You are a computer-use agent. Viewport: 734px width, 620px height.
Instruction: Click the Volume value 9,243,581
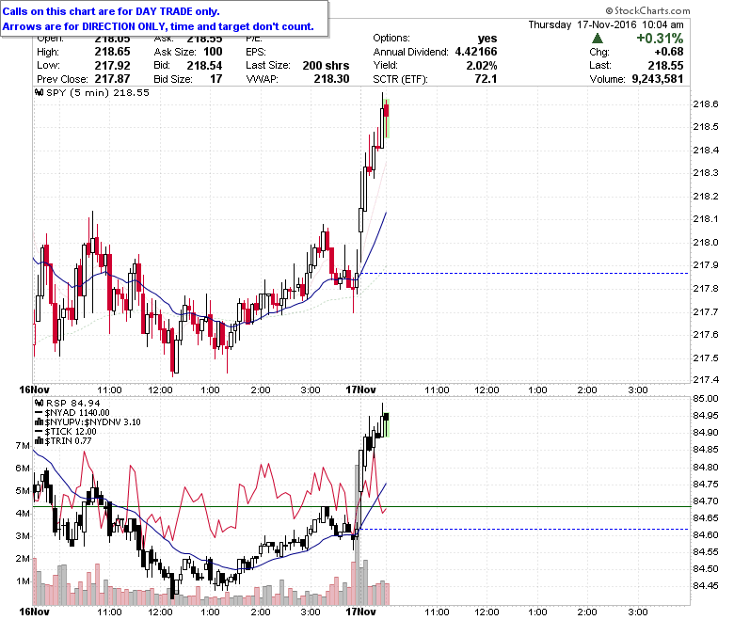(658, 79)
